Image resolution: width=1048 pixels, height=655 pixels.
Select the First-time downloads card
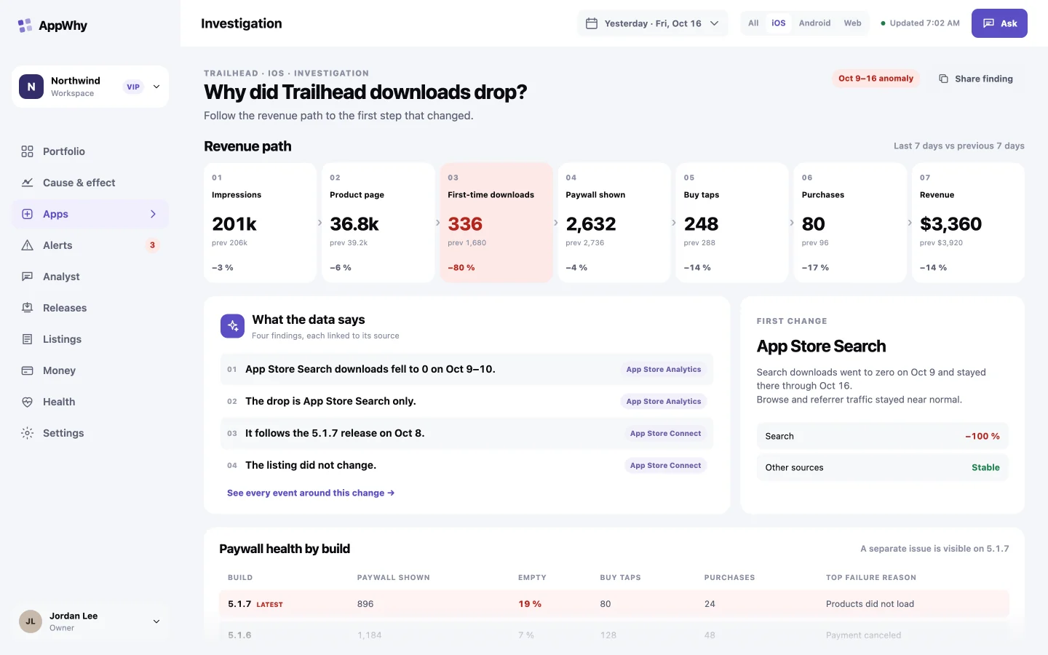coord(496,223)
